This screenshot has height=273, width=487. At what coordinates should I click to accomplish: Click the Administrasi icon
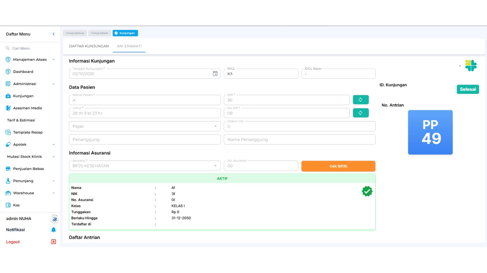click(8, 84)
